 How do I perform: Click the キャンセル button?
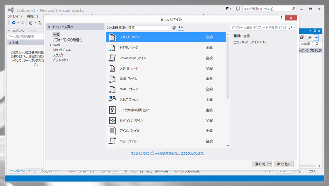[x=284, y=164]
